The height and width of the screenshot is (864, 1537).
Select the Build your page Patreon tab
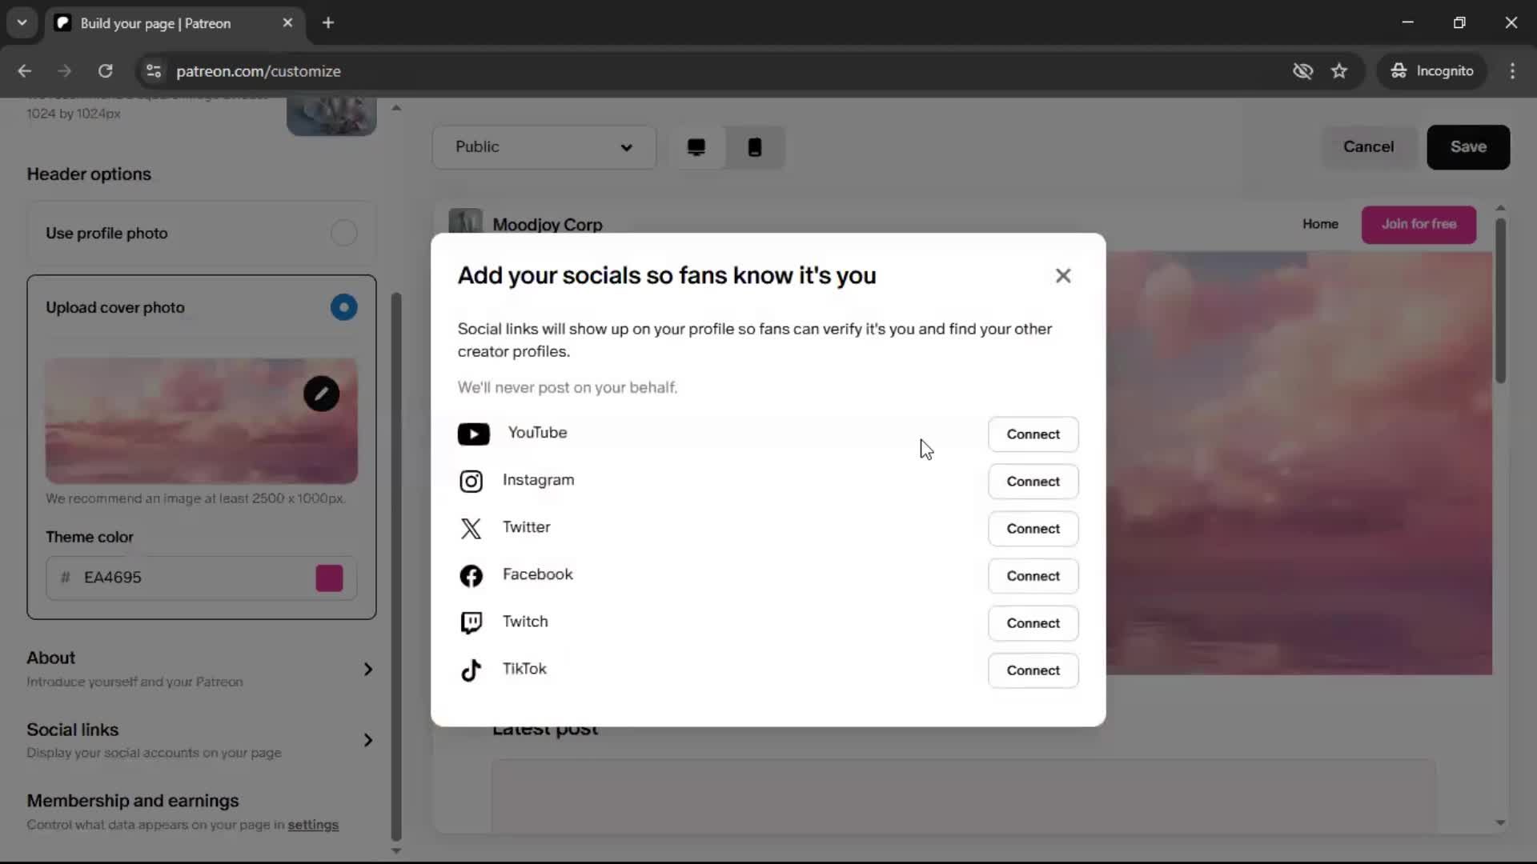click(175, 23)
